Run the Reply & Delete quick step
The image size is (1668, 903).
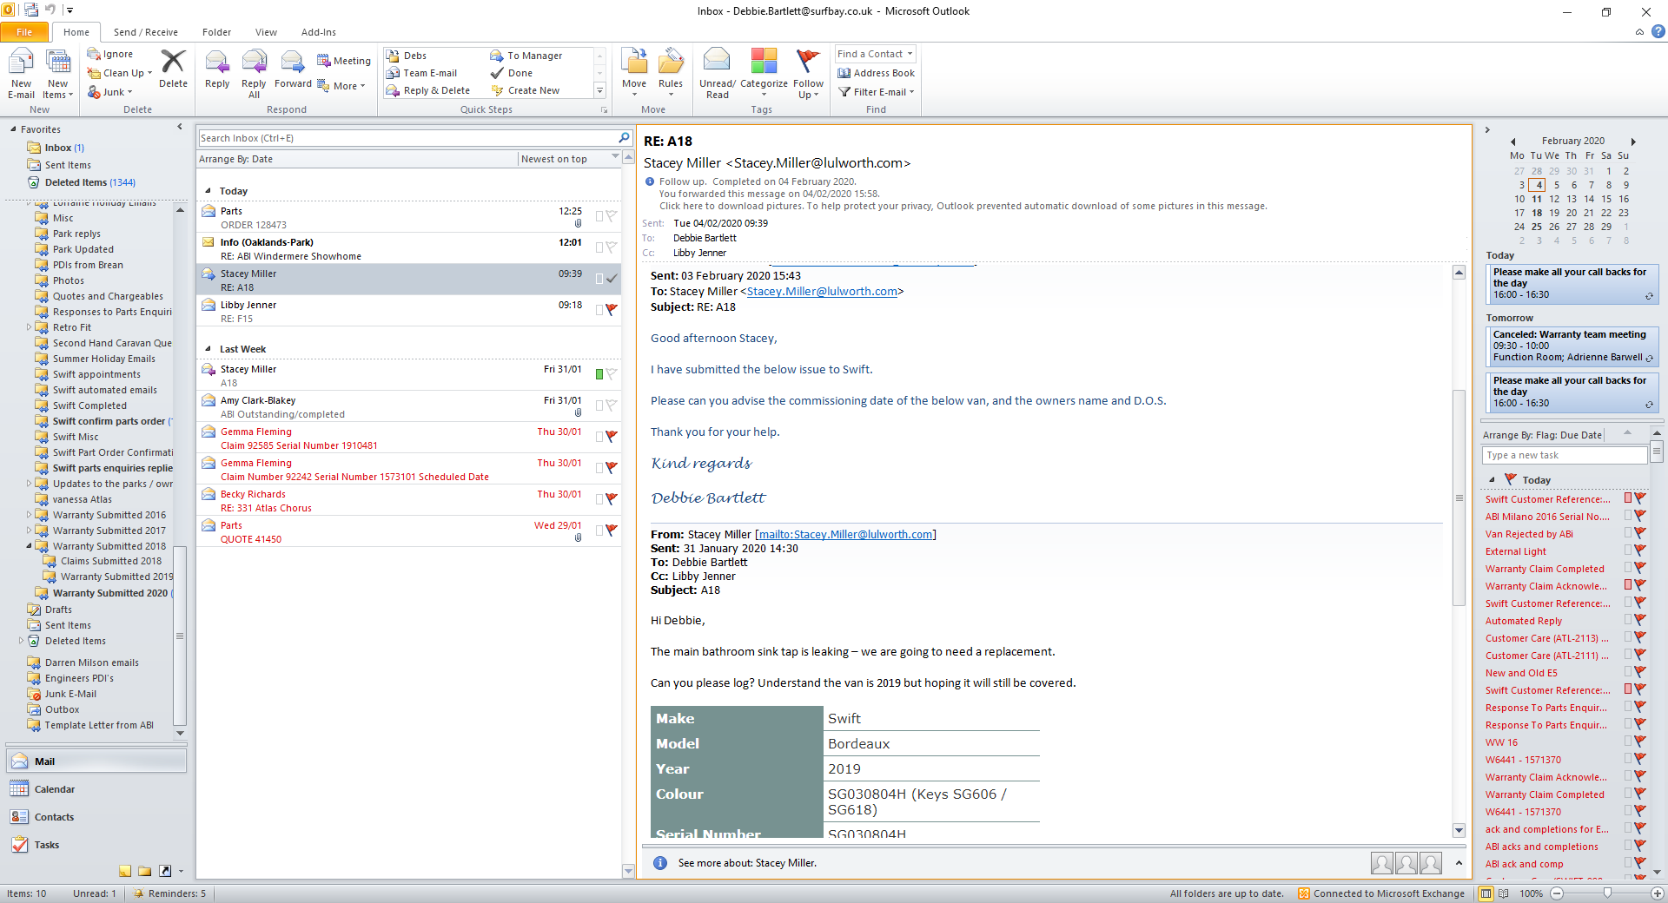coord(428,90)
